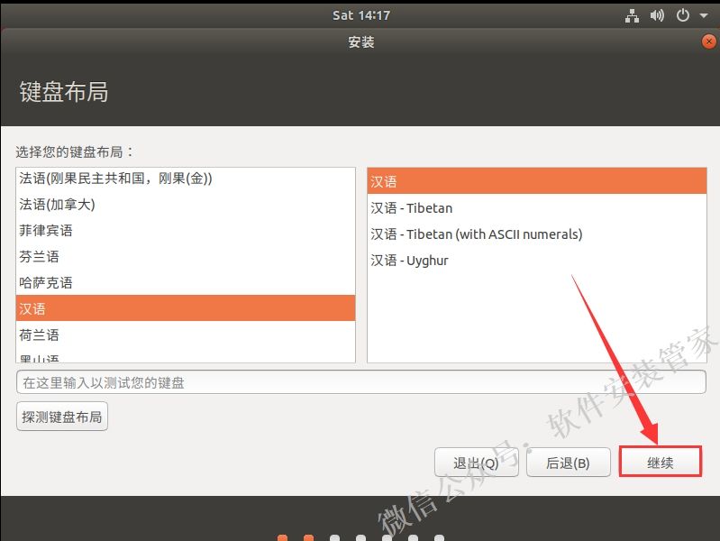Click the keyboard test input field
The height and width of the screenshot is (541, 720).
(x=361, y=382)
